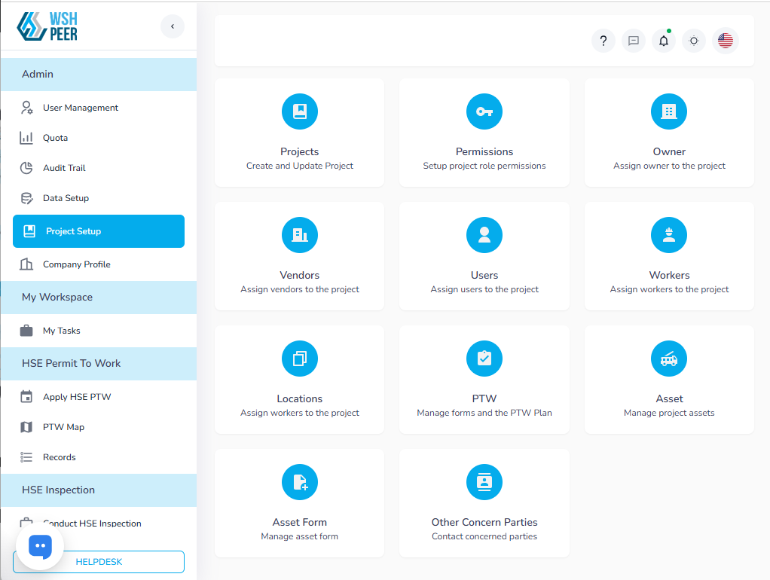Collapse the sidebar with the chevron
Image resolution: width=770 pixels, height=580 pixels.
point(173,26)
